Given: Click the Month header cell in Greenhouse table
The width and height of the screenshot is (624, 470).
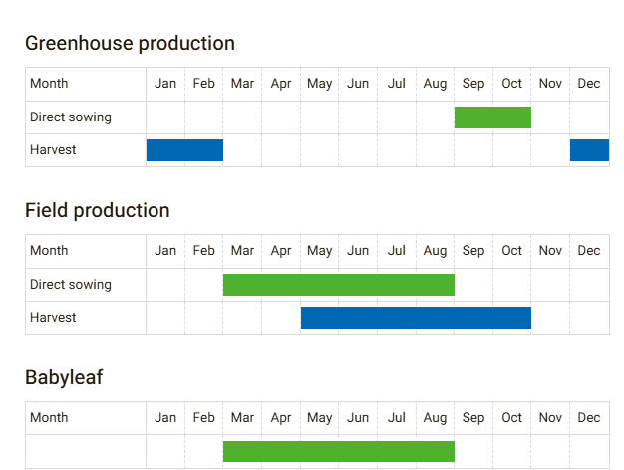Looking at the screenshot, I should 49,84.
